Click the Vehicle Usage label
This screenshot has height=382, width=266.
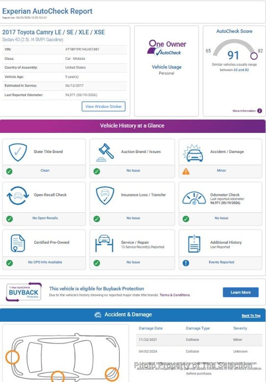tap(167, 67)
